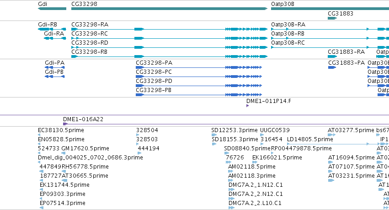Click the CG33298-PB protein label
Image resolution: width=389 pixels, height=210 pixels.
154,90
